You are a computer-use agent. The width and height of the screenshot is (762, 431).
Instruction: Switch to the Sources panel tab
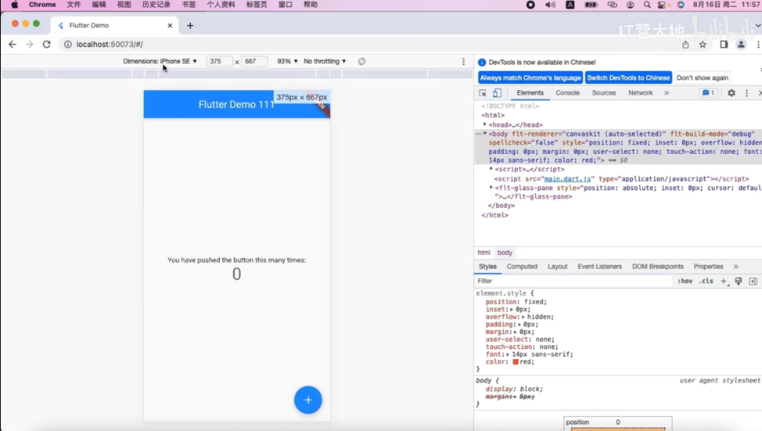[x=603, y=93]
